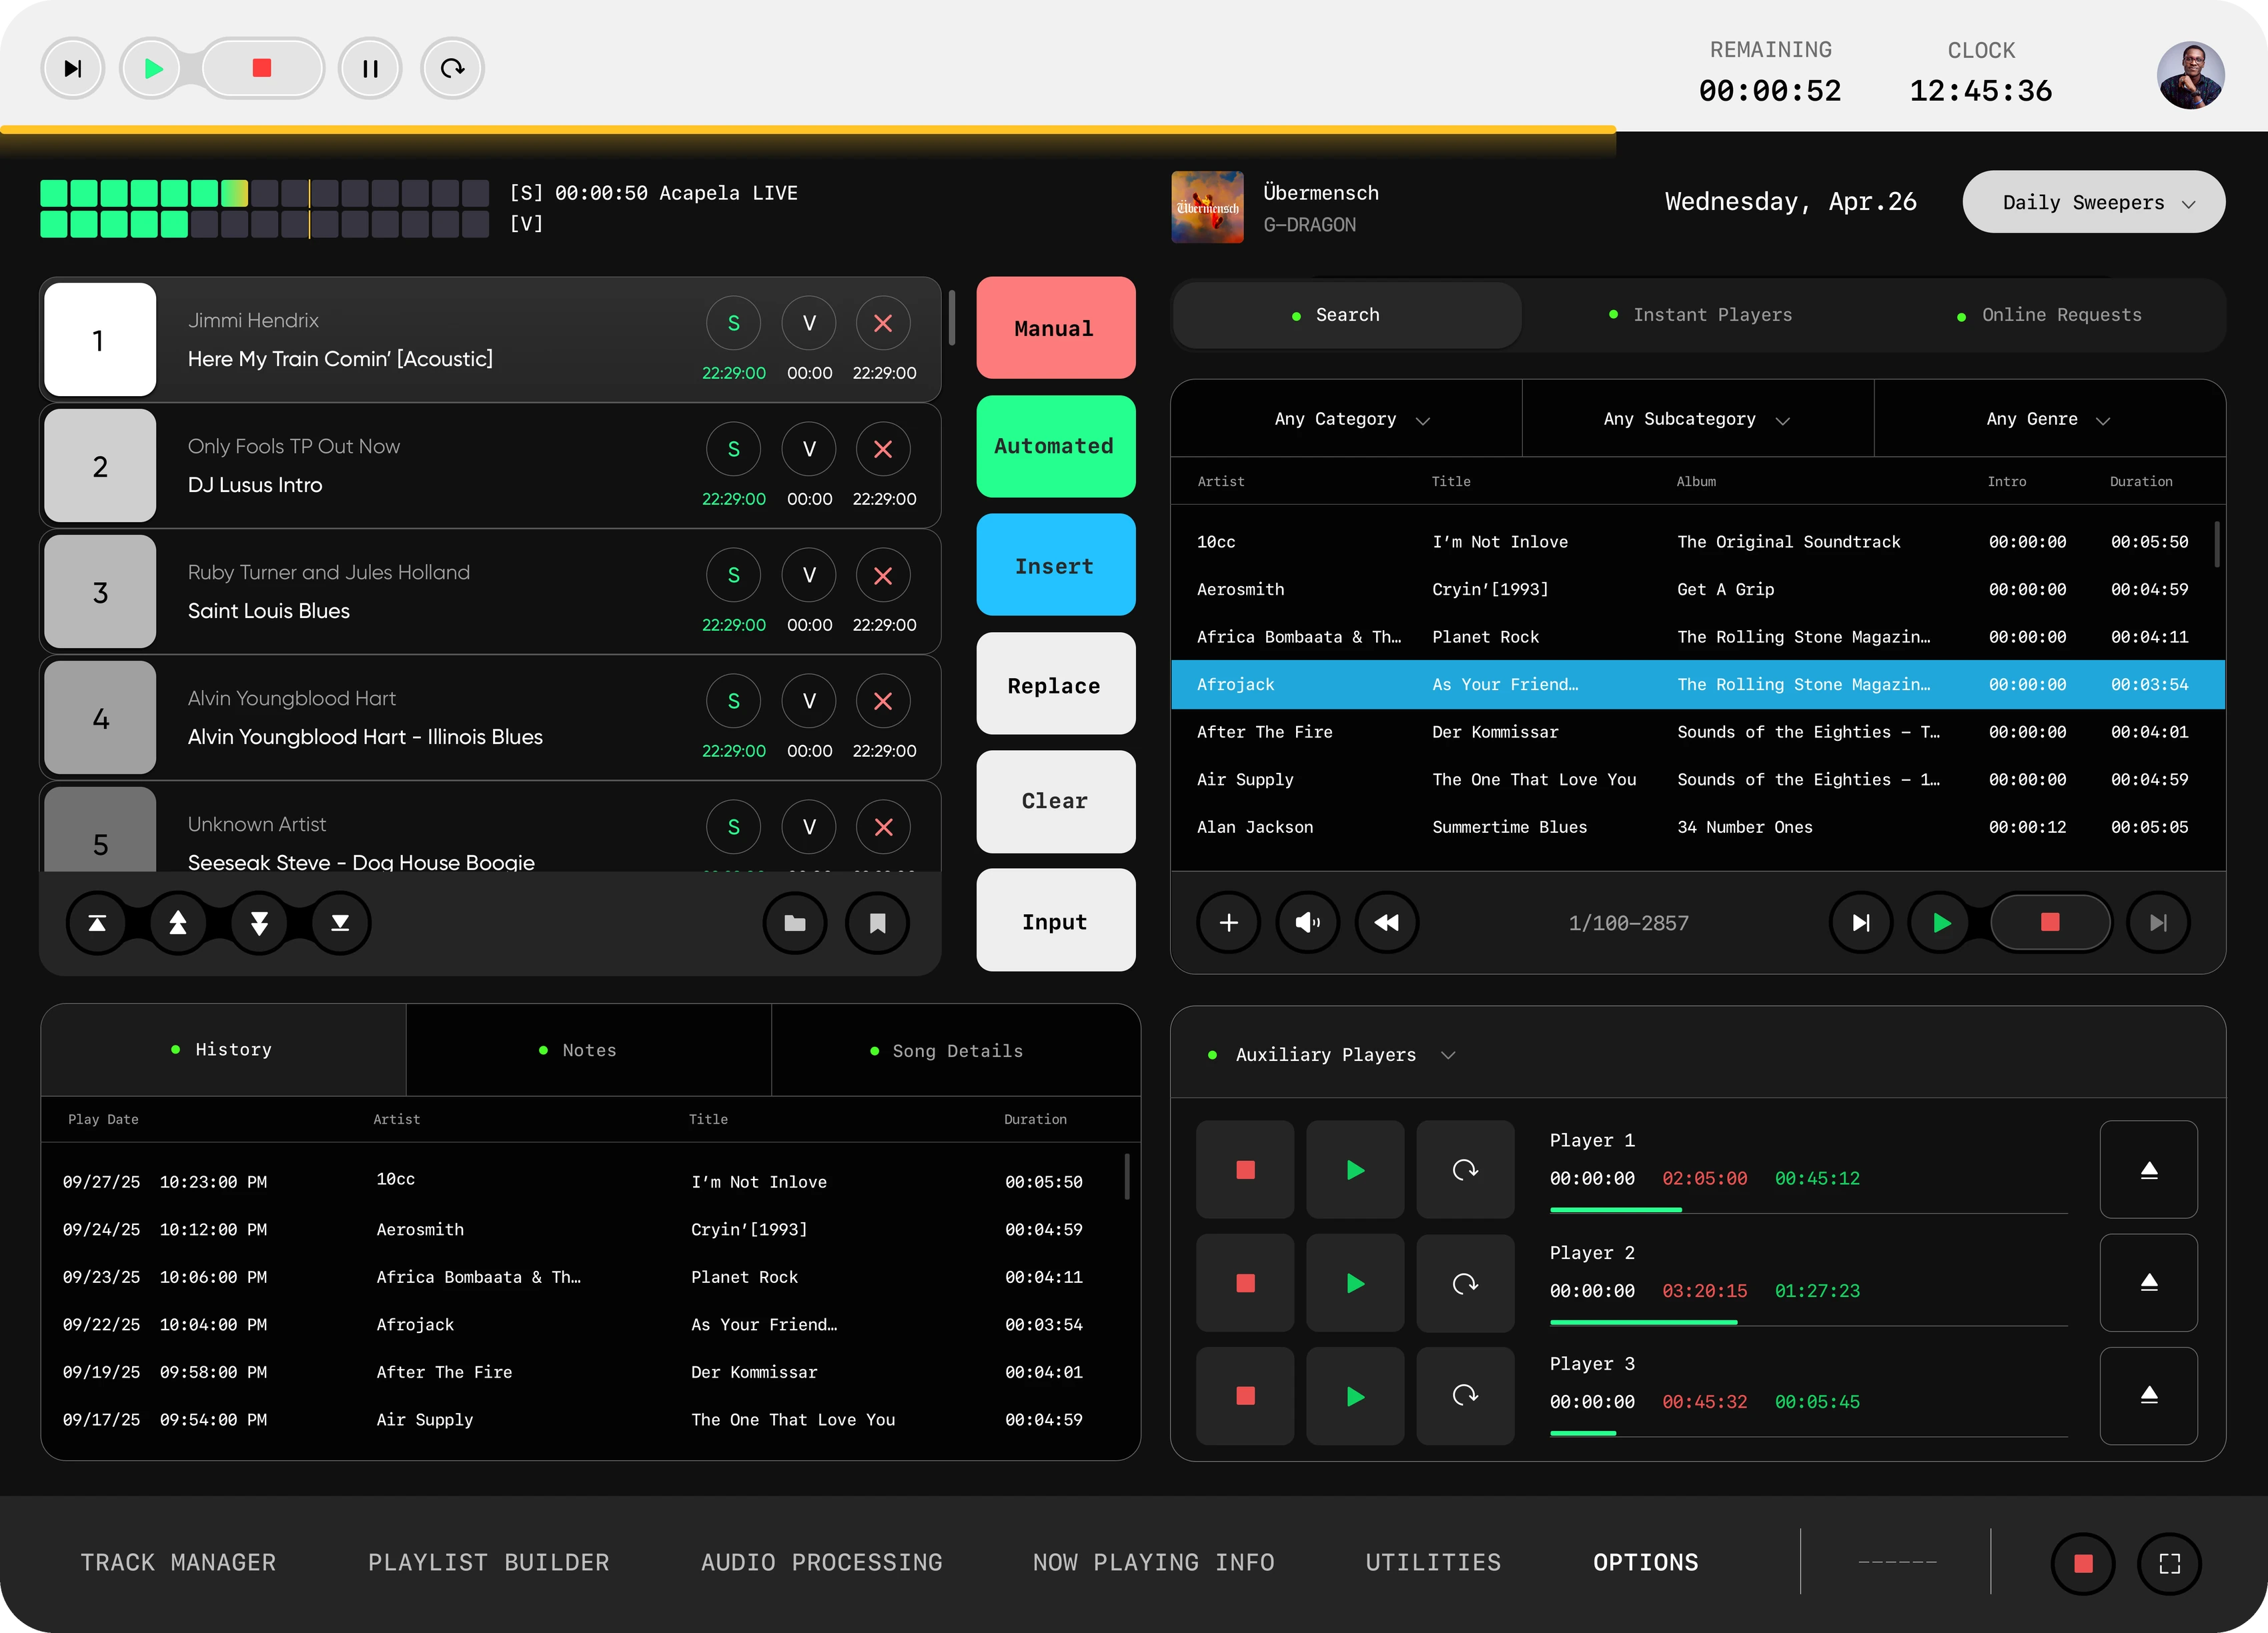Click the orange playback progress bar
Screen dimensions: 2268x1633
[x=808, y=129]
